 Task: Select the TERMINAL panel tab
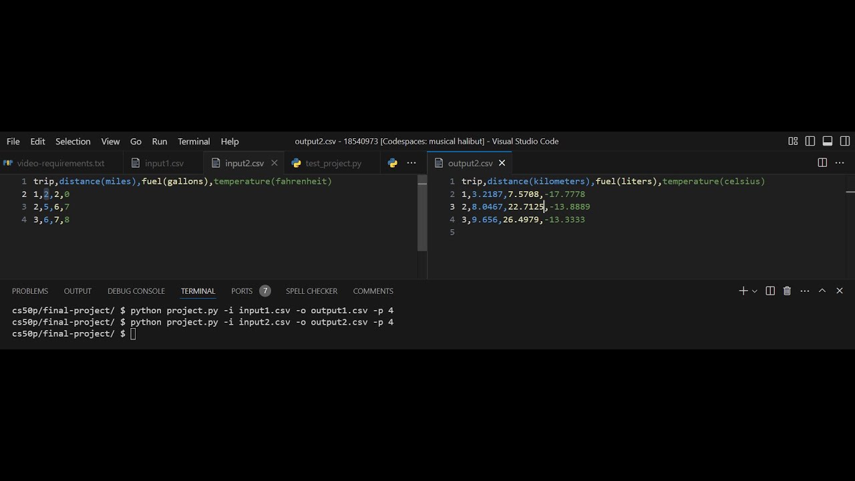point(198,291)
